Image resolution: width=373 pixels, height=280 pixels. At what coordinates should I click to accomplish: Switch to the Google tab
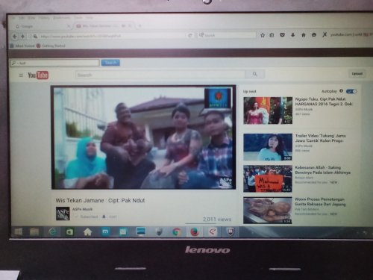tap(43, 26)
